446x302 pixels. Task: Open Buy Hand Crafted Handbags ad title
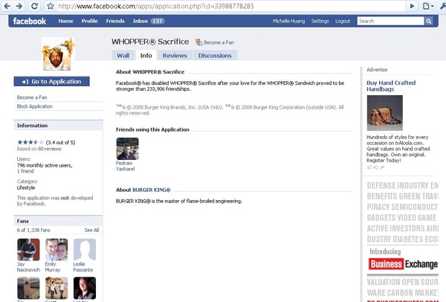(391, 86)
